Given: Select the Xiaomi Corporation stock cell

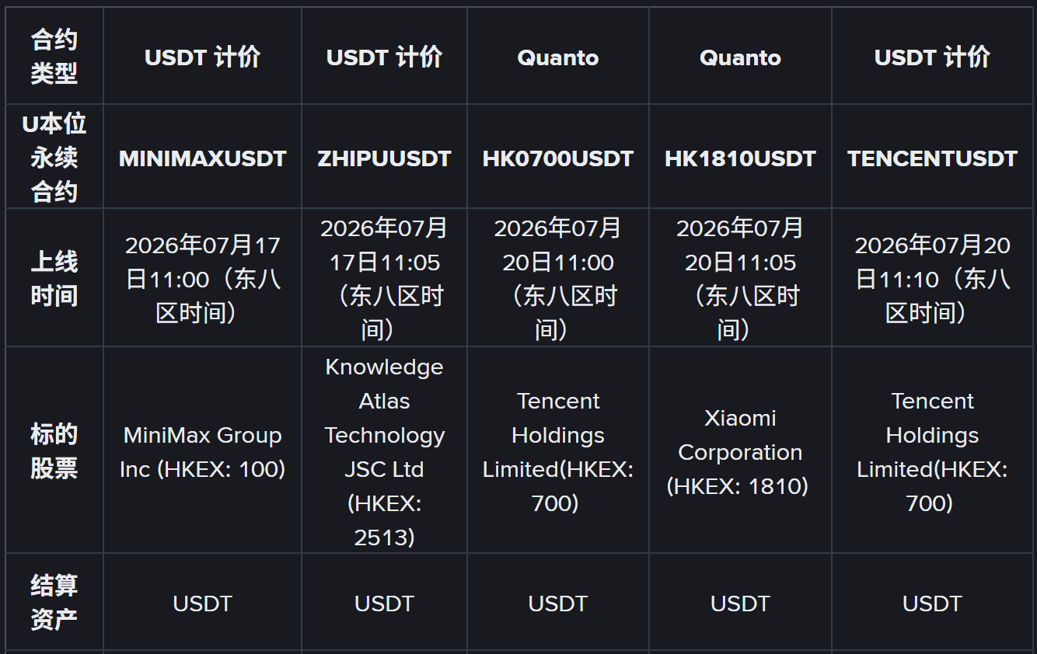Looking at the screenshot, I should pos(740,452).
